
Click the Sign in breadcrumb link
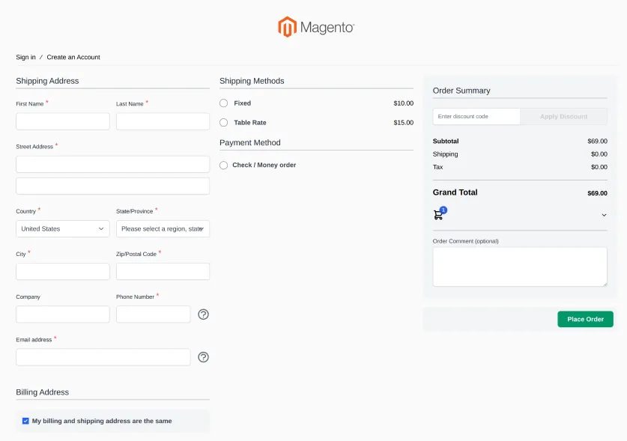pyautogui.click(x=25, y=57)
